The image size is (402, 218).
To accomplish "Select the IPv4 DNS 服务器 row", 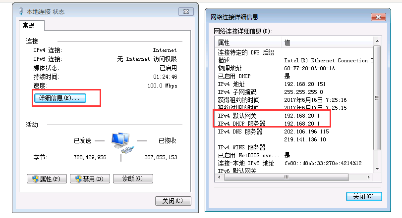I will [x=294, y=131].
